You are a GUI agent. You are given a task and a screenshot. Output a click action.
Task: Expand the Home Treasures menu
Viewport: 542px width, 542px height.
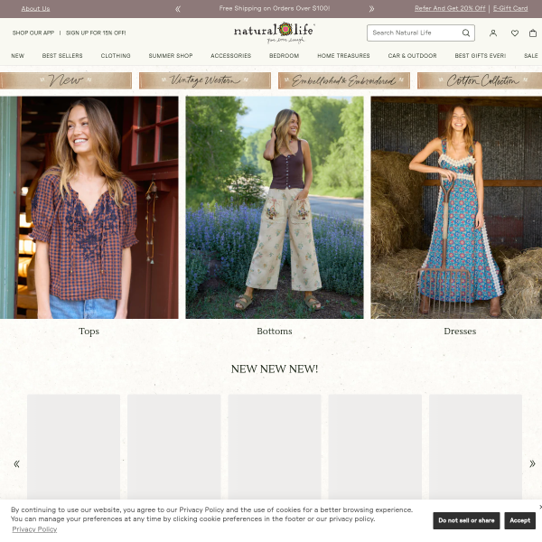(343, 56)
